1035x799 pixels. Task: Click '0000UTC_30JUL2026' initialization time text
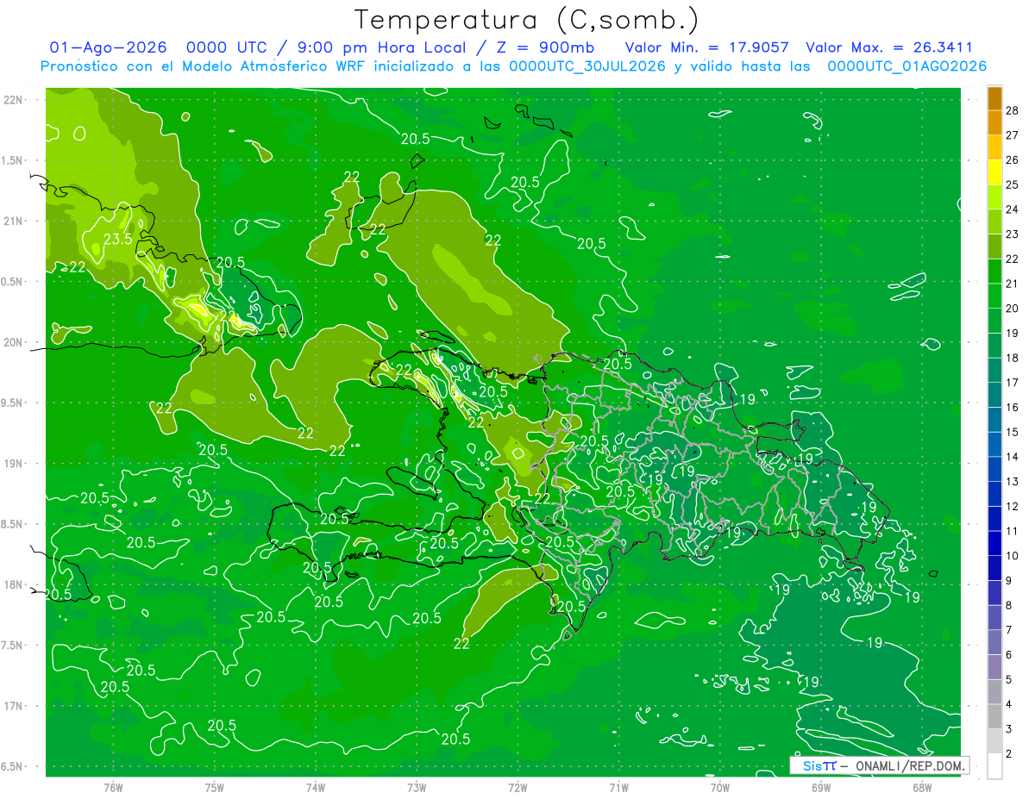[x=587, y=66]
